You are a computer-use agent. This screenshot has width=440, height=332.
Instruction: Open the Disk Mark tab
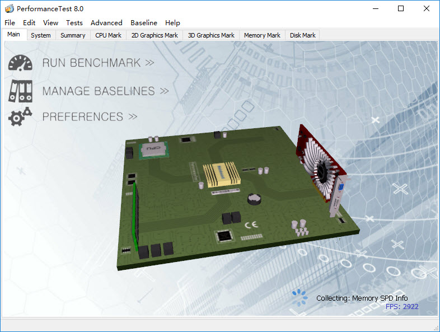coord(302,35)
